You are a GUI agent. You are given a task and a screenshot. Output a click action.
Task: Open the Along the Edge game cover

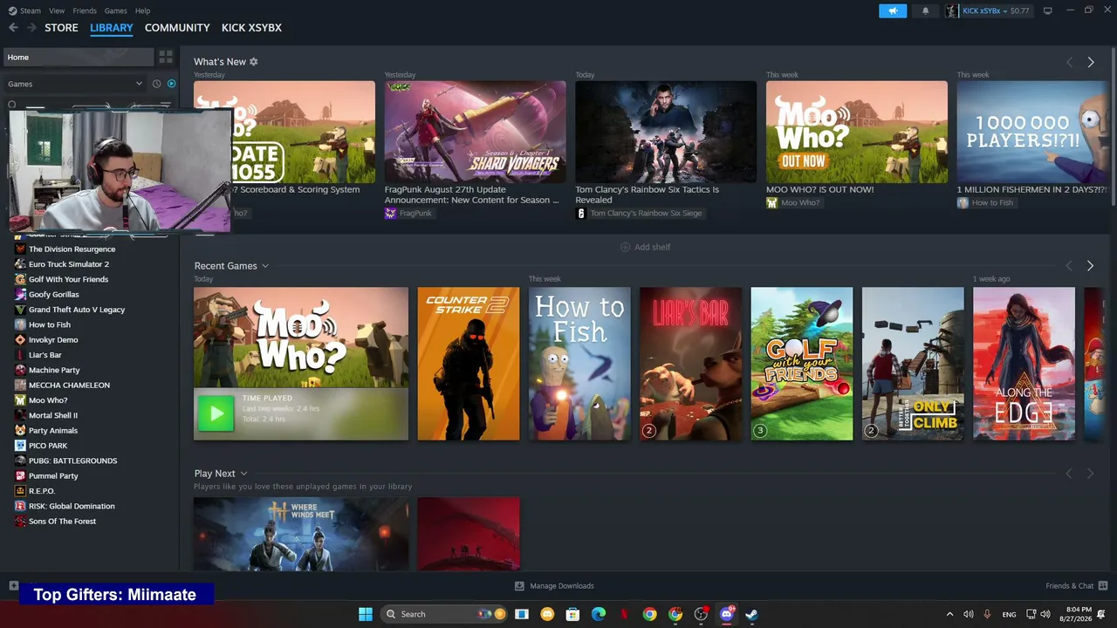coord(1024,364)
